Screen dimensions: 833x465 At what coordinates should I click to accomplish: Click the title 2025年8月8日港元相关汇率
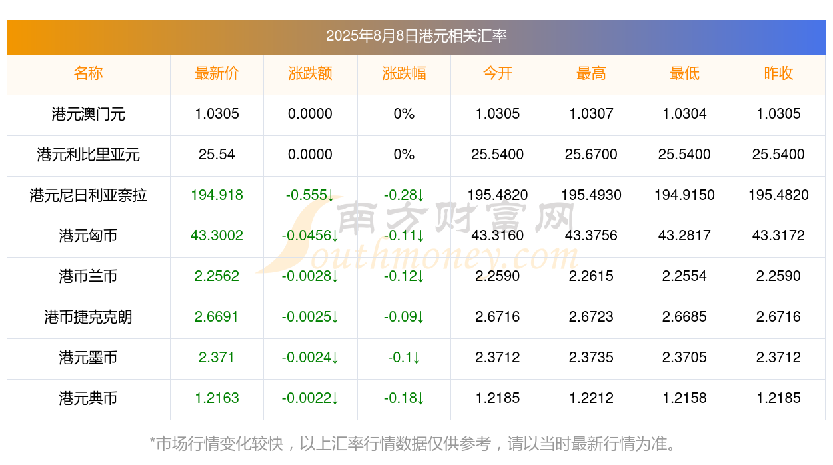point(416,36)
